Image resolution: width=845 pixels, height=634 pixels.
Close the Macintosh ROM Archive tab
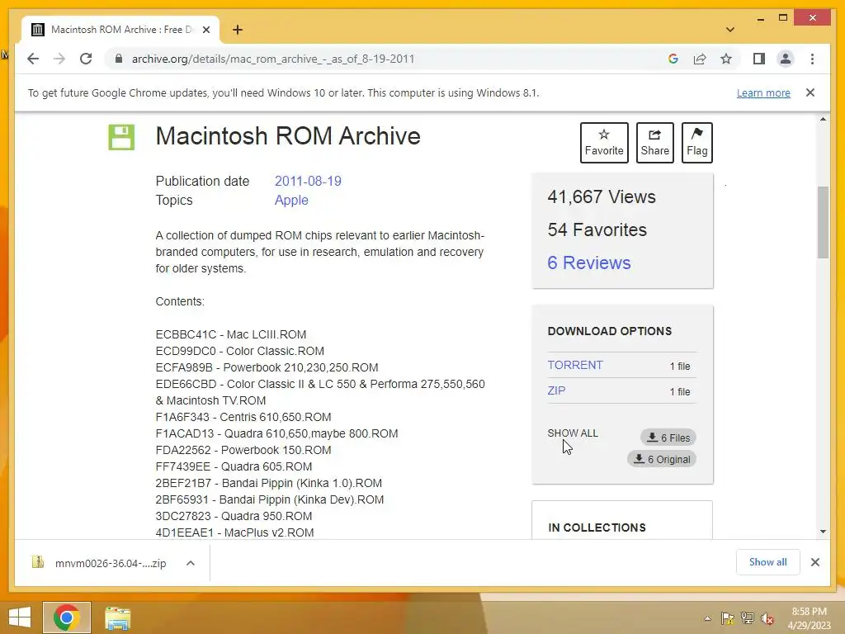coord(205,30)
